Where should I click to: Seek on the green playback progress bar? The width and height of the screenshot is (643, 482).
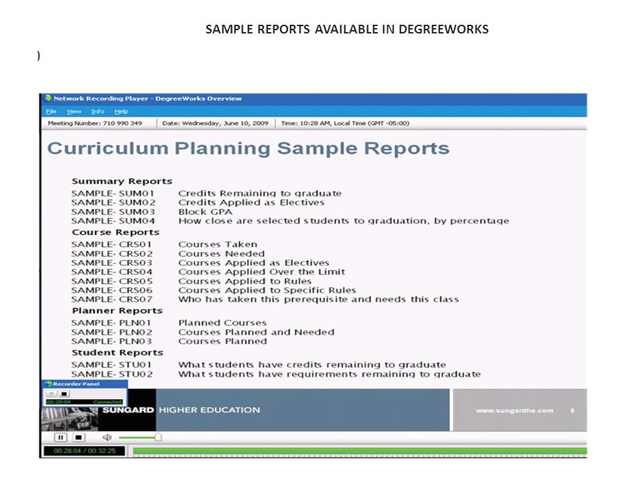tap(360, 451)
